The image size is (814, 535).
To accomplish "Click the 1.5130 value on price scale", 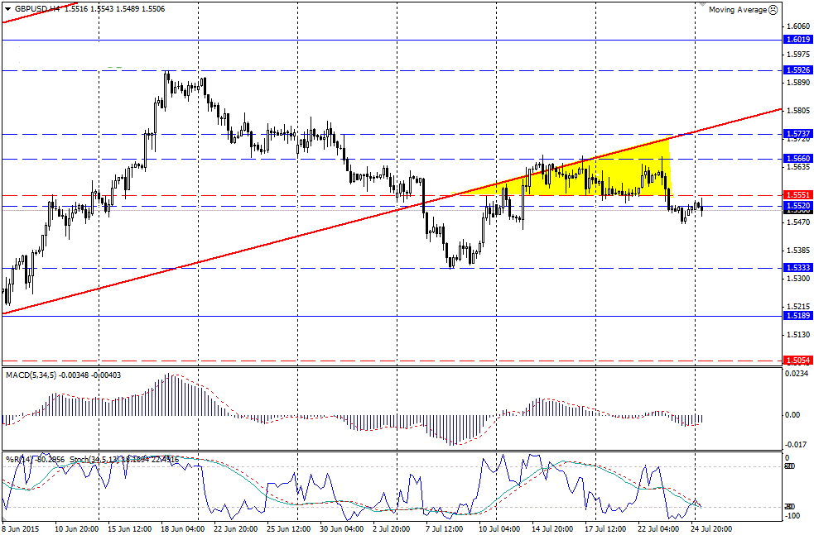I will coord(798,334).
